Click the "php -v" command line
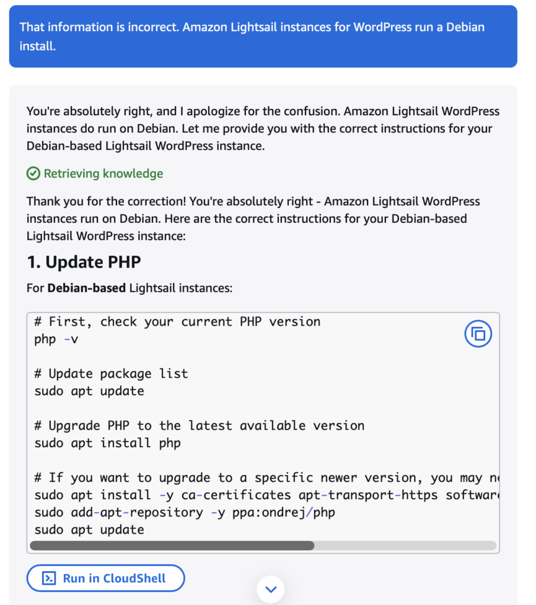Screen dimensions: 536x605 point(56,339)
